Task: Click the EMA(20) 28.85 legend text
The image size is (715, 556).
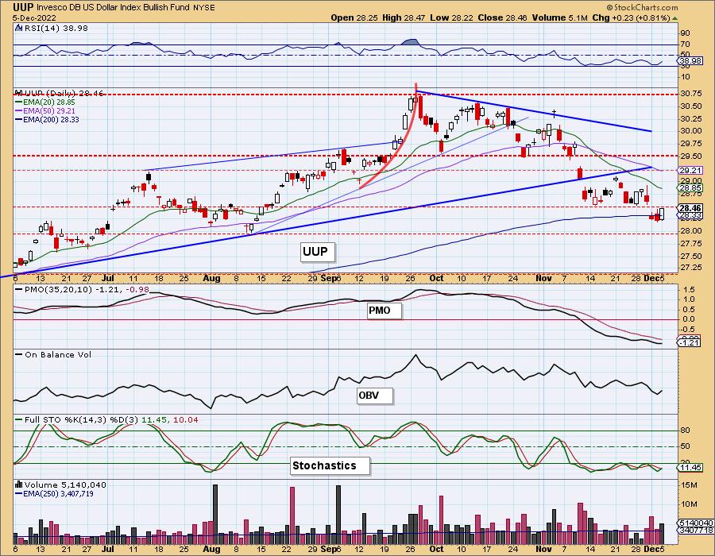Action: tap(49, 102)
